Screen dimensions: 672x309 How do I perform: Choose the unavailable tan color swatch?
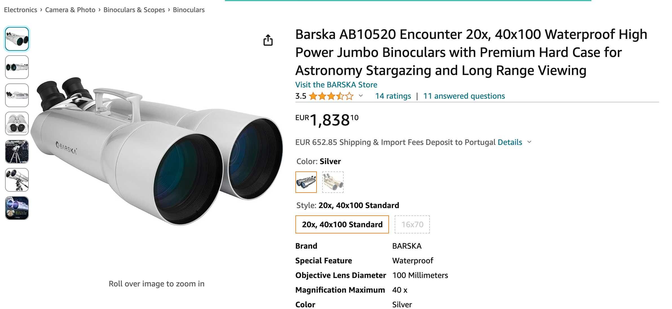point(333,182)
